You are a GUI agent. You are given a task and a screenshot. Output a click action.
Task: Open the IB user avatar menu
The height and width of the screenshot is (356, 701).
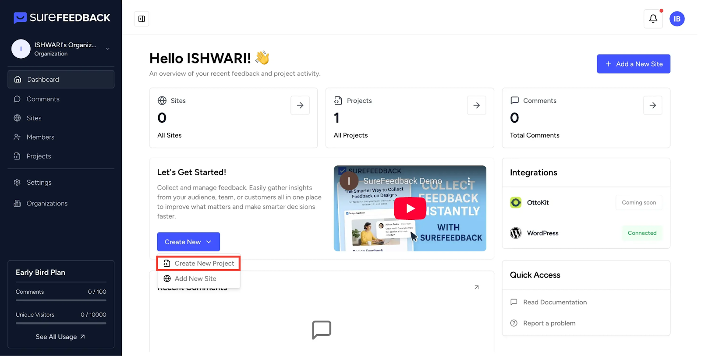676,19
